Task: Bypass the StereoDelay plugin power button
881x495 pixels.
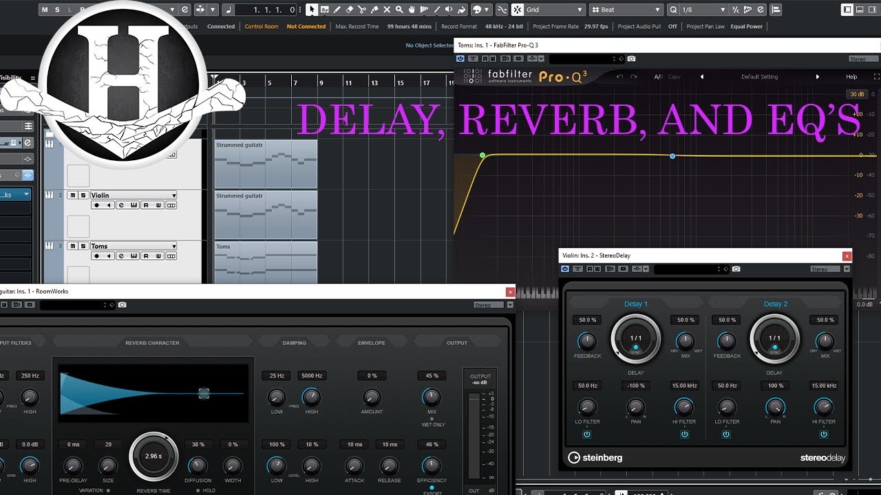Action: point(565,269)
